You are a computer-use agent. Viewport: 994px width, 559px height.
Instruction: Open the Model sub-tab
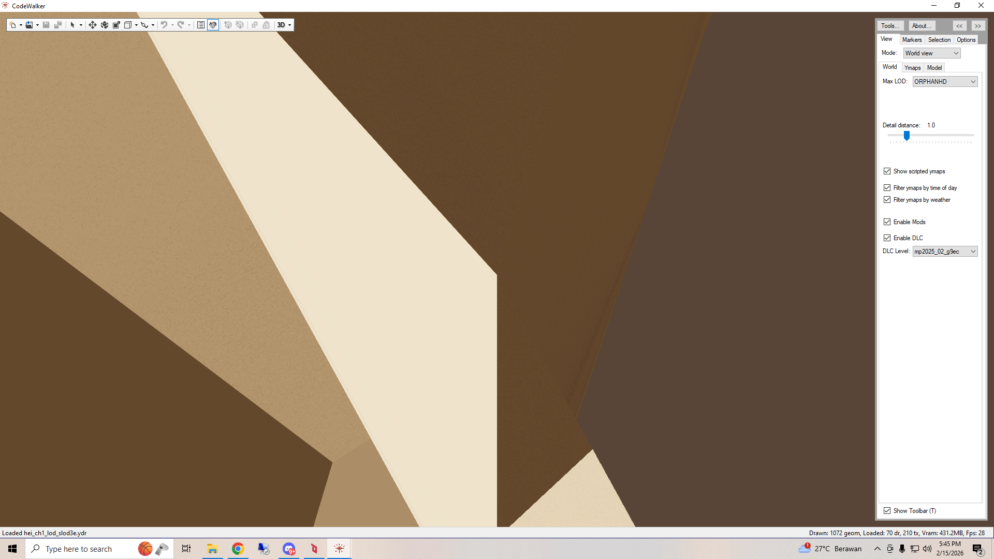pos(934,68)
